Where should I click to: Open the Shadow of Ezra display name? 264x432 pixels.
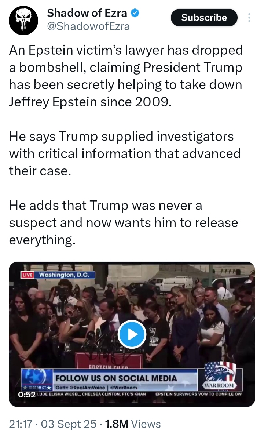(87, 13)
